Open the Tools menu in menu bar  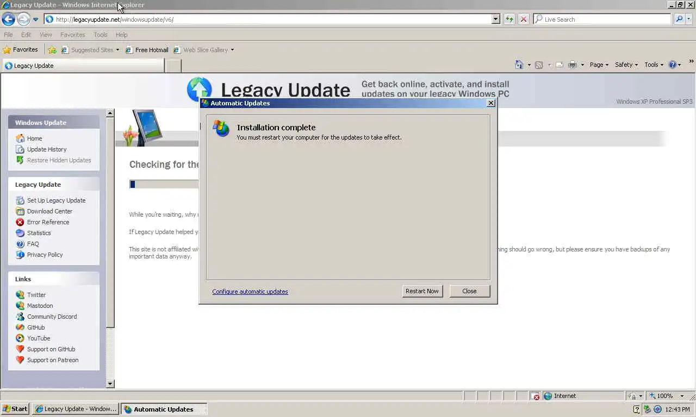click(x=101, y=35)
